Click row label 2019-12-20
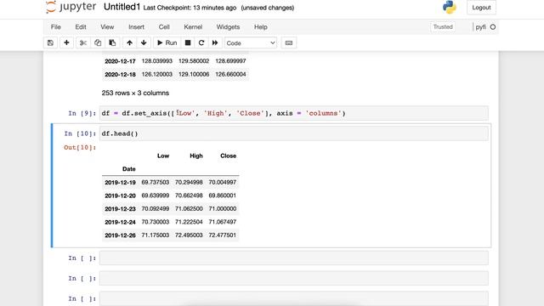544x306 pixels. (120, 195)
